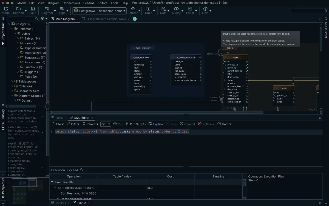
Task: Open the Connections menu
Action: 71,3
